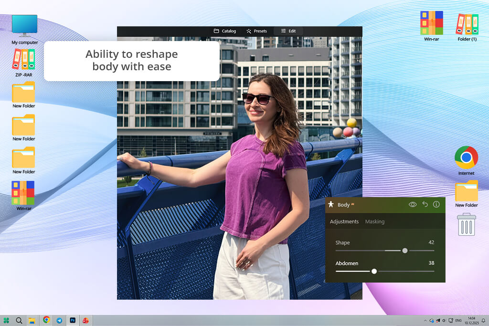Open notifications bell icon on taskbar
489x326 pixels.
click(x=483, y=320)
